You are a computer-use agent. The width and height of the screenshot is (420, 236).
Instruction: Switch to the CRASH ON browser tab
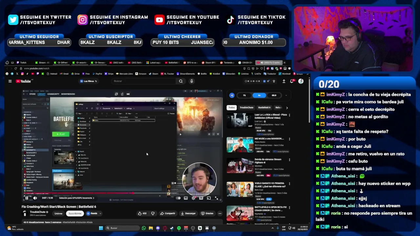pyautogui.click(x=246, y=63)
